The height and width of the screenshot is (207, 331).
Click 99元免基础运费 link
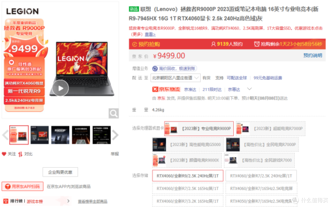click(x=268, y=78)
